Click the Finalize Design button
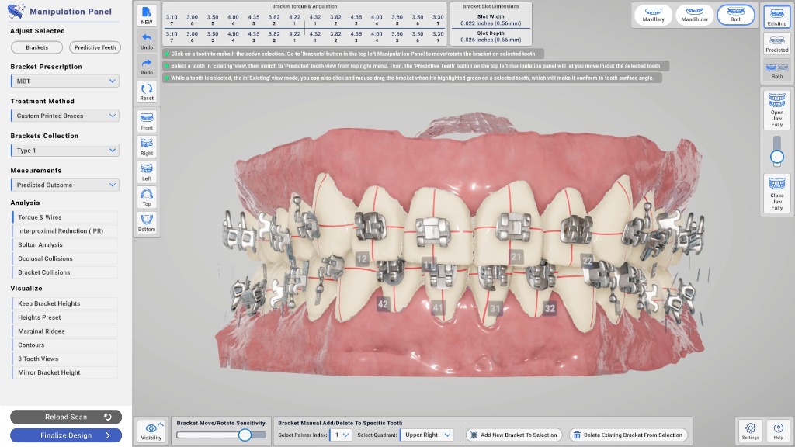This screenshot has height=447, width=795. pos(66,435)
